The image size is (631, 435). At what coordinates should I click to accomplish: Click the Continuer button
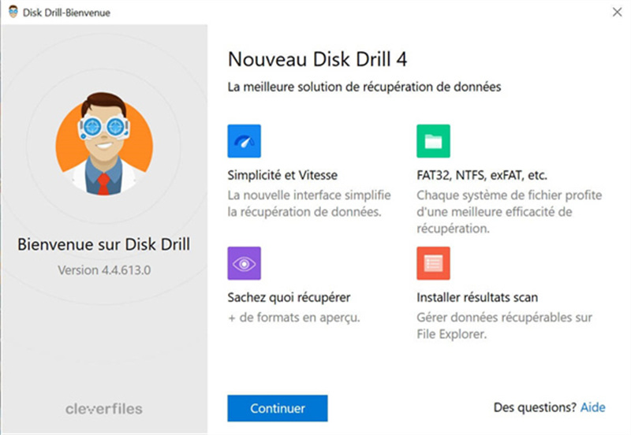tap(278, 408)
